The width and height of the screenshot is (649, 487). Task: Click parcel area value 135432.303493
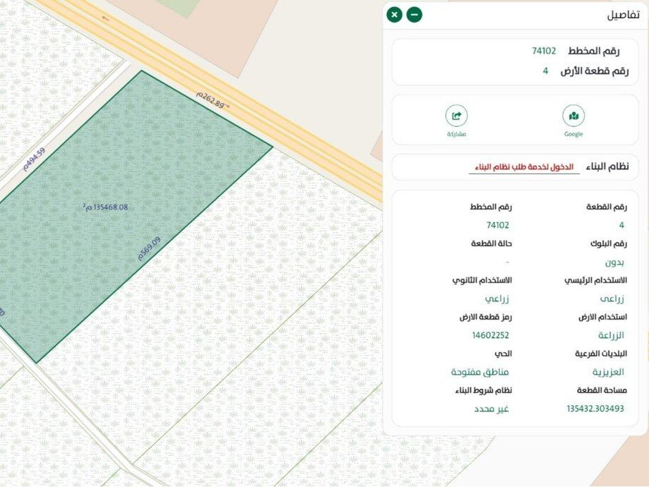tap(595, 409)
